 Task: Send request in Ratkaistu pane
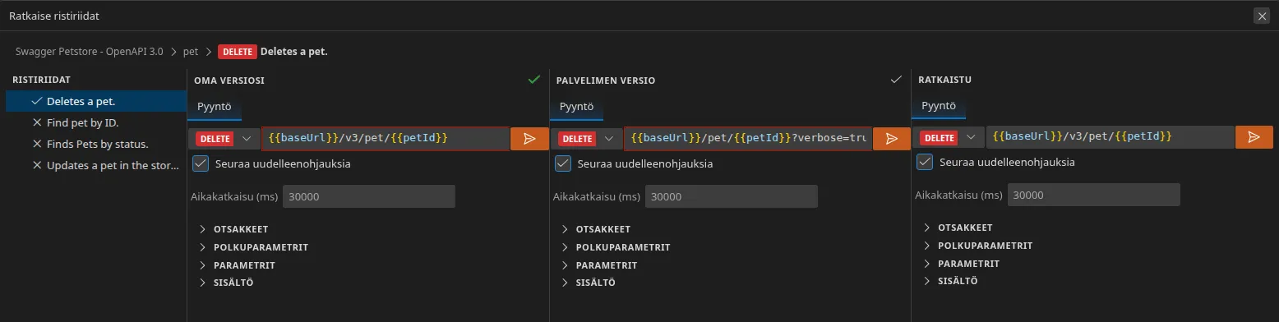click(1254, 137)
